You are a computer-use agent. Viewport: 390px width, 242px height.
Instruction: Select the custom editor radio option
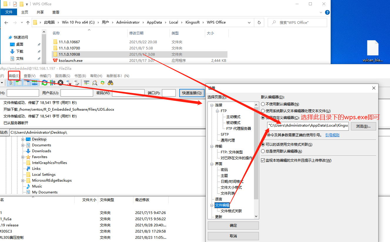[x=263, y=117]
